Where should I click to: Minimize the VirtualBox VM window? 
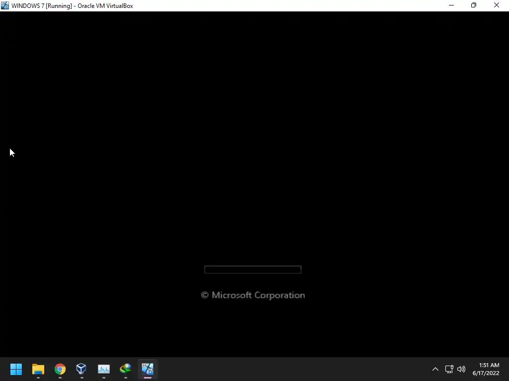(x=451, y=5)
